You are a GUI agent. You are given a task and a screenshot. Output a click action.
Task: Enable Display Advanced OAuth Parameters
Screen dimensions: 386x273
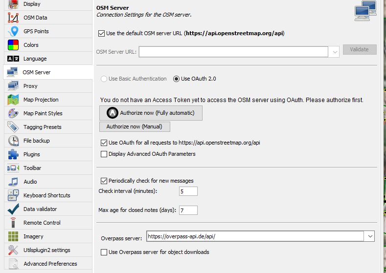[104, 154]
